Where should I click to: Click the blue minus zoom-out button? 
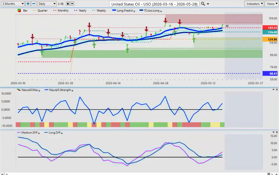34,4
